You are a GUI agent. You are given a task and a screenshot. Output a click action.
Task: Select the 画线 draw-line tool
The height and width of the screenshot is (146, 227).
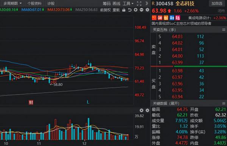(117, 3)
